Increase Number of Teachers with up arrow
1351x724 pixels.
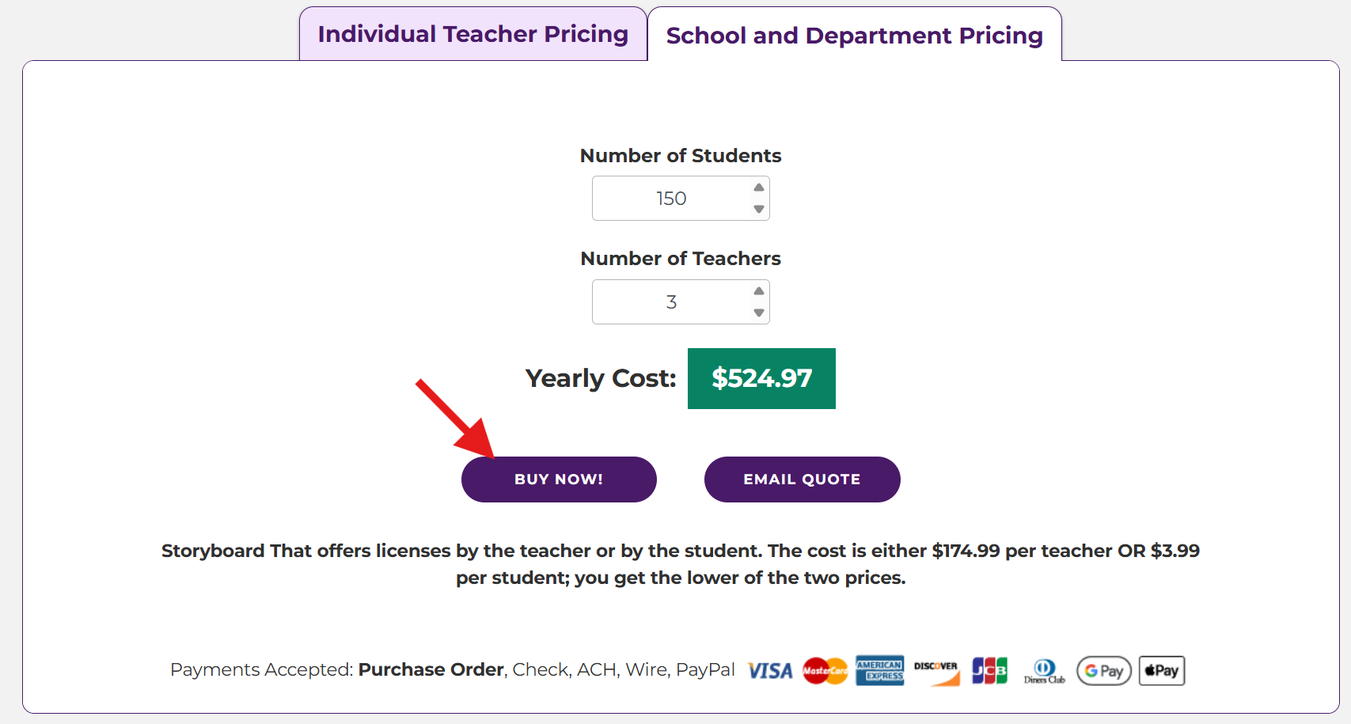759,291
